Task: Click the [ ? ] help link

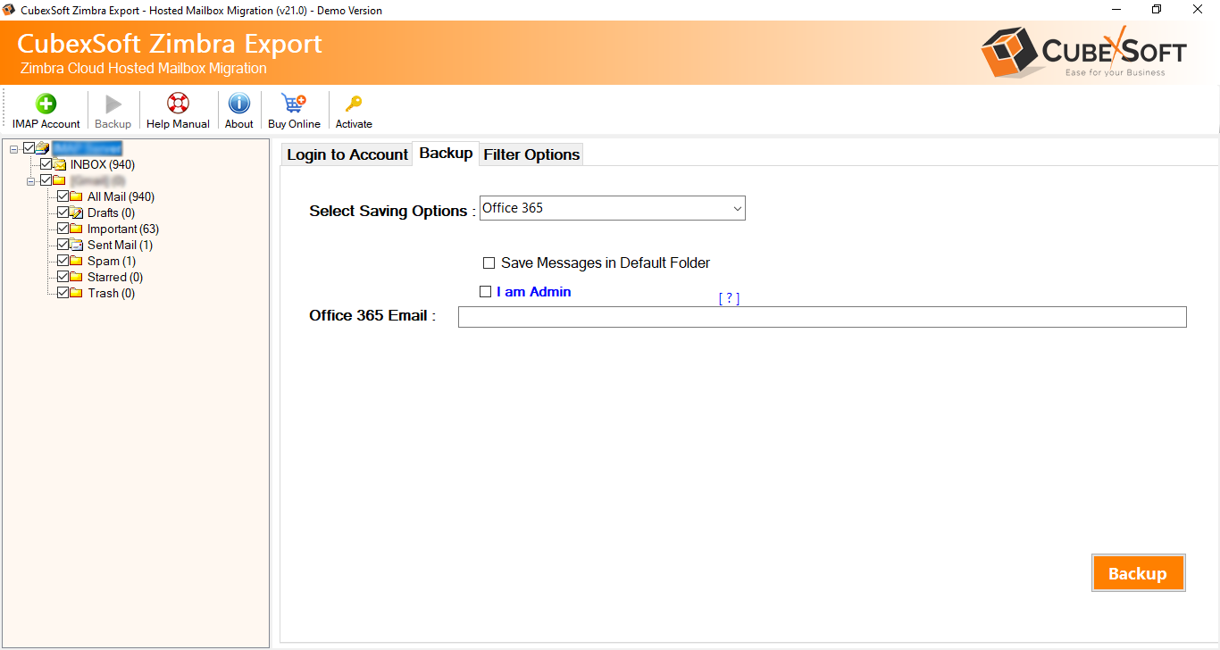Action: (729, 298)
